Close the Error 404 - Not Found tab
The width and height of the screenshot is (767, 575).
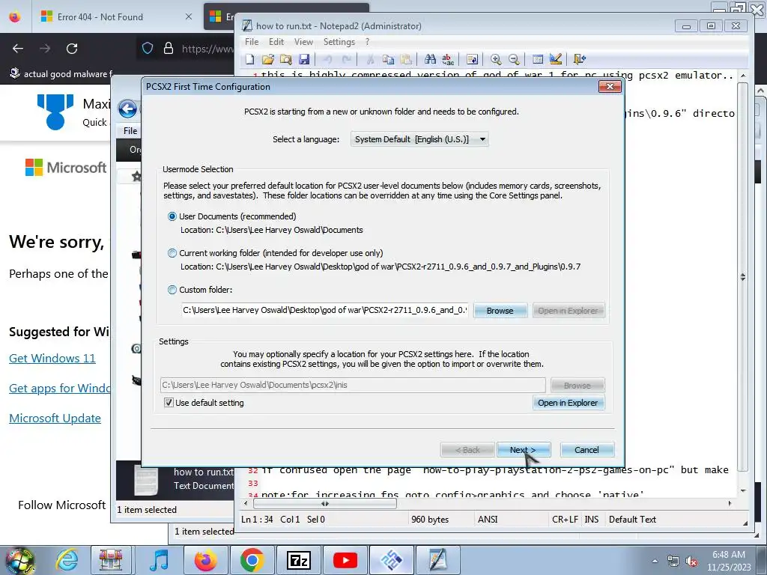[x=188, y=16]
